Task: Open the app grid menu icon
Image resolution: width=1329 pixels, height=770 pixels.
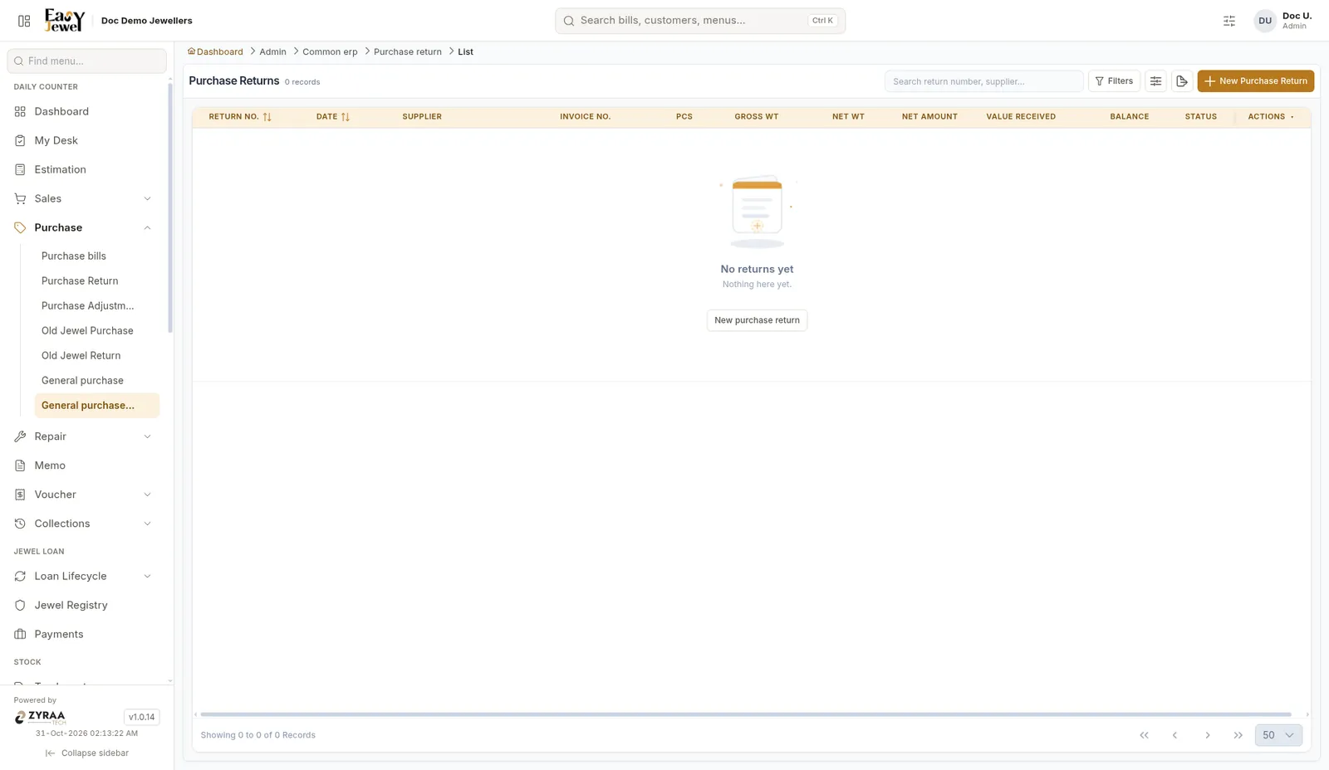Action: (24, 21)
